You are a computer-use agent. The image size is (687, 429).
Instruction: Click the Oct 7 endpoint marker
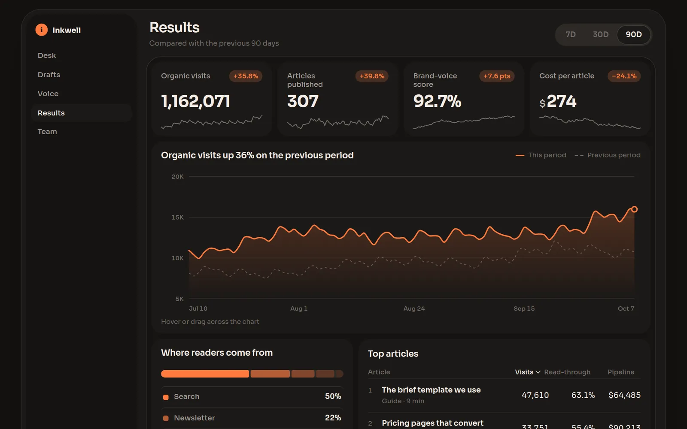[x=634, y=209]
